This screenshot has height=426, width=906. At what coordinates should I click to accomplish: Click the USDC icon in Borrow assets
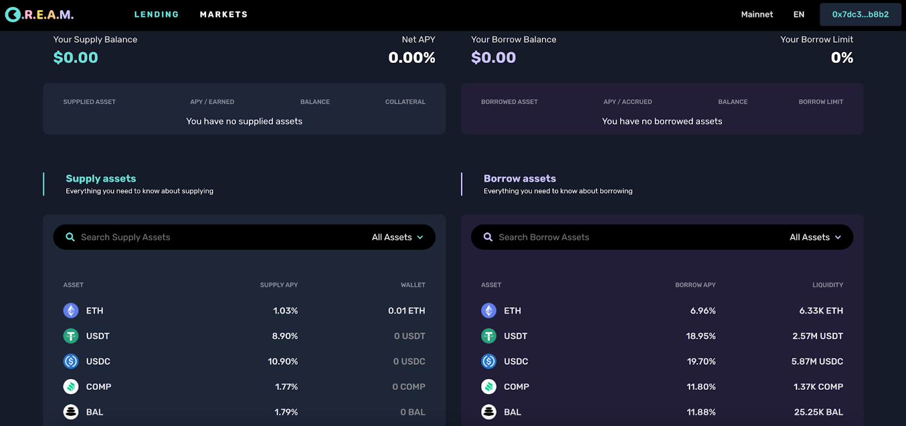(x=489, y=361)
